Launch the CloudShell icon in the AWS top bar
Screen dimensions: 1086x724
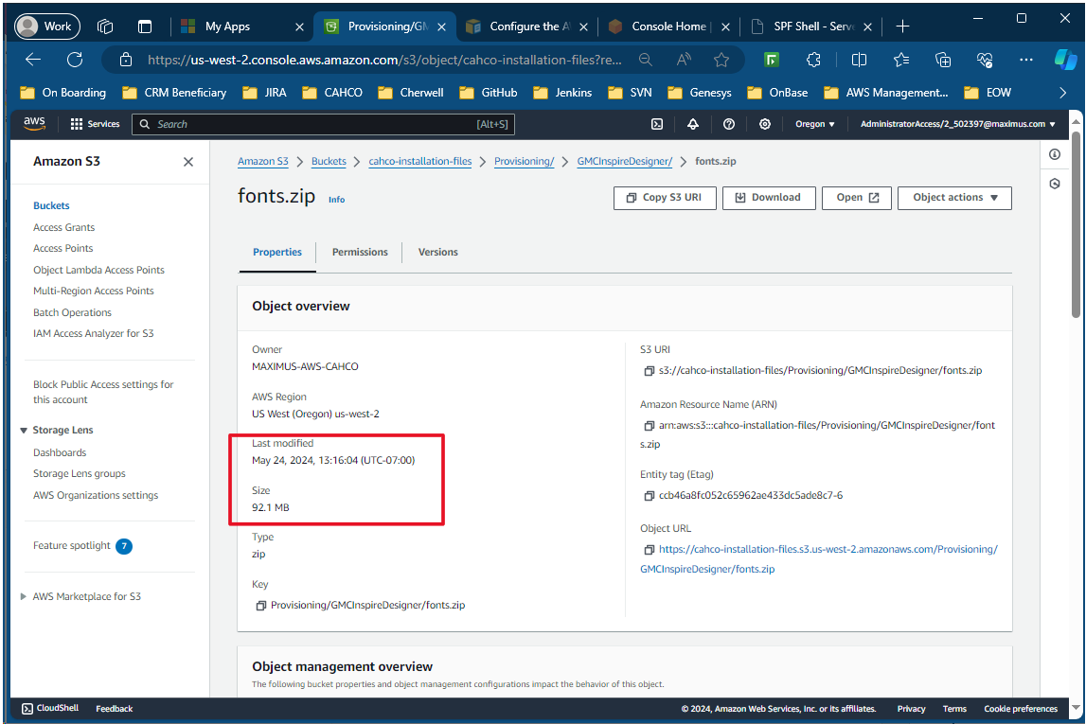click(x=657, y=124)
